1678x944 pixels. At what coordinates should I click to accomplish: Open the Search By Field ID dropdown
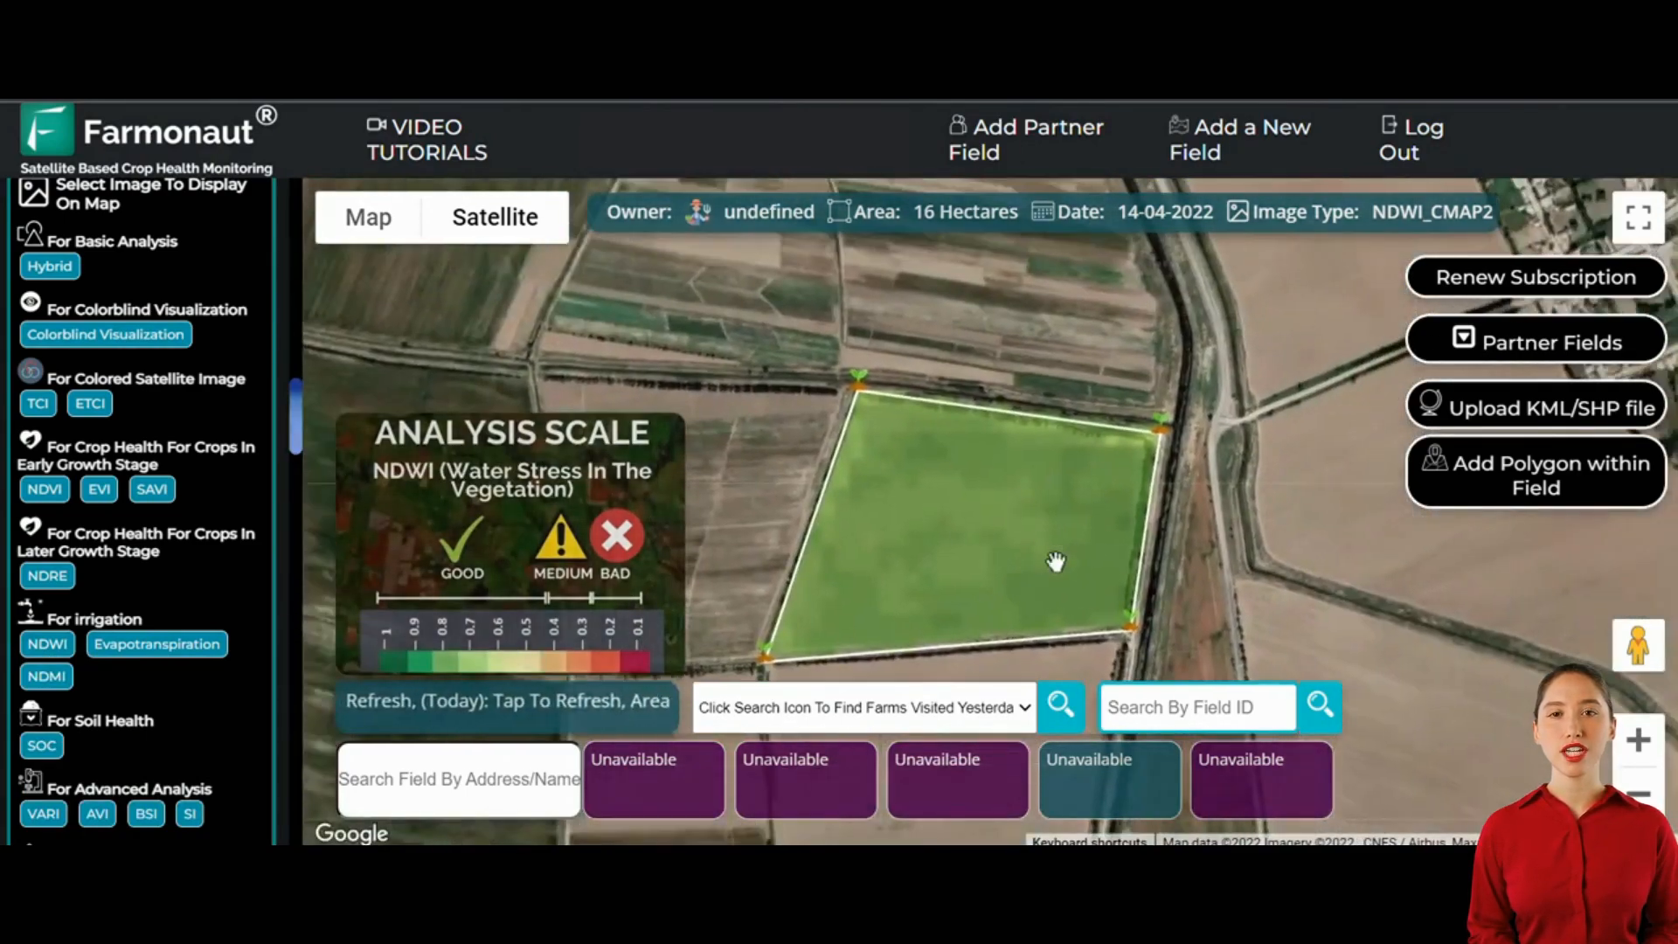click(1196, 706)
